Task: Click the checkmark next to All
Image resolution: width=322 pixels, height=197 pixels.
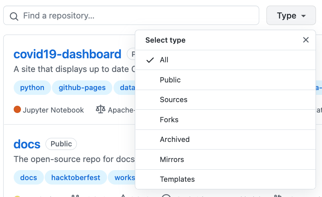Action: [x=150, y=60]
